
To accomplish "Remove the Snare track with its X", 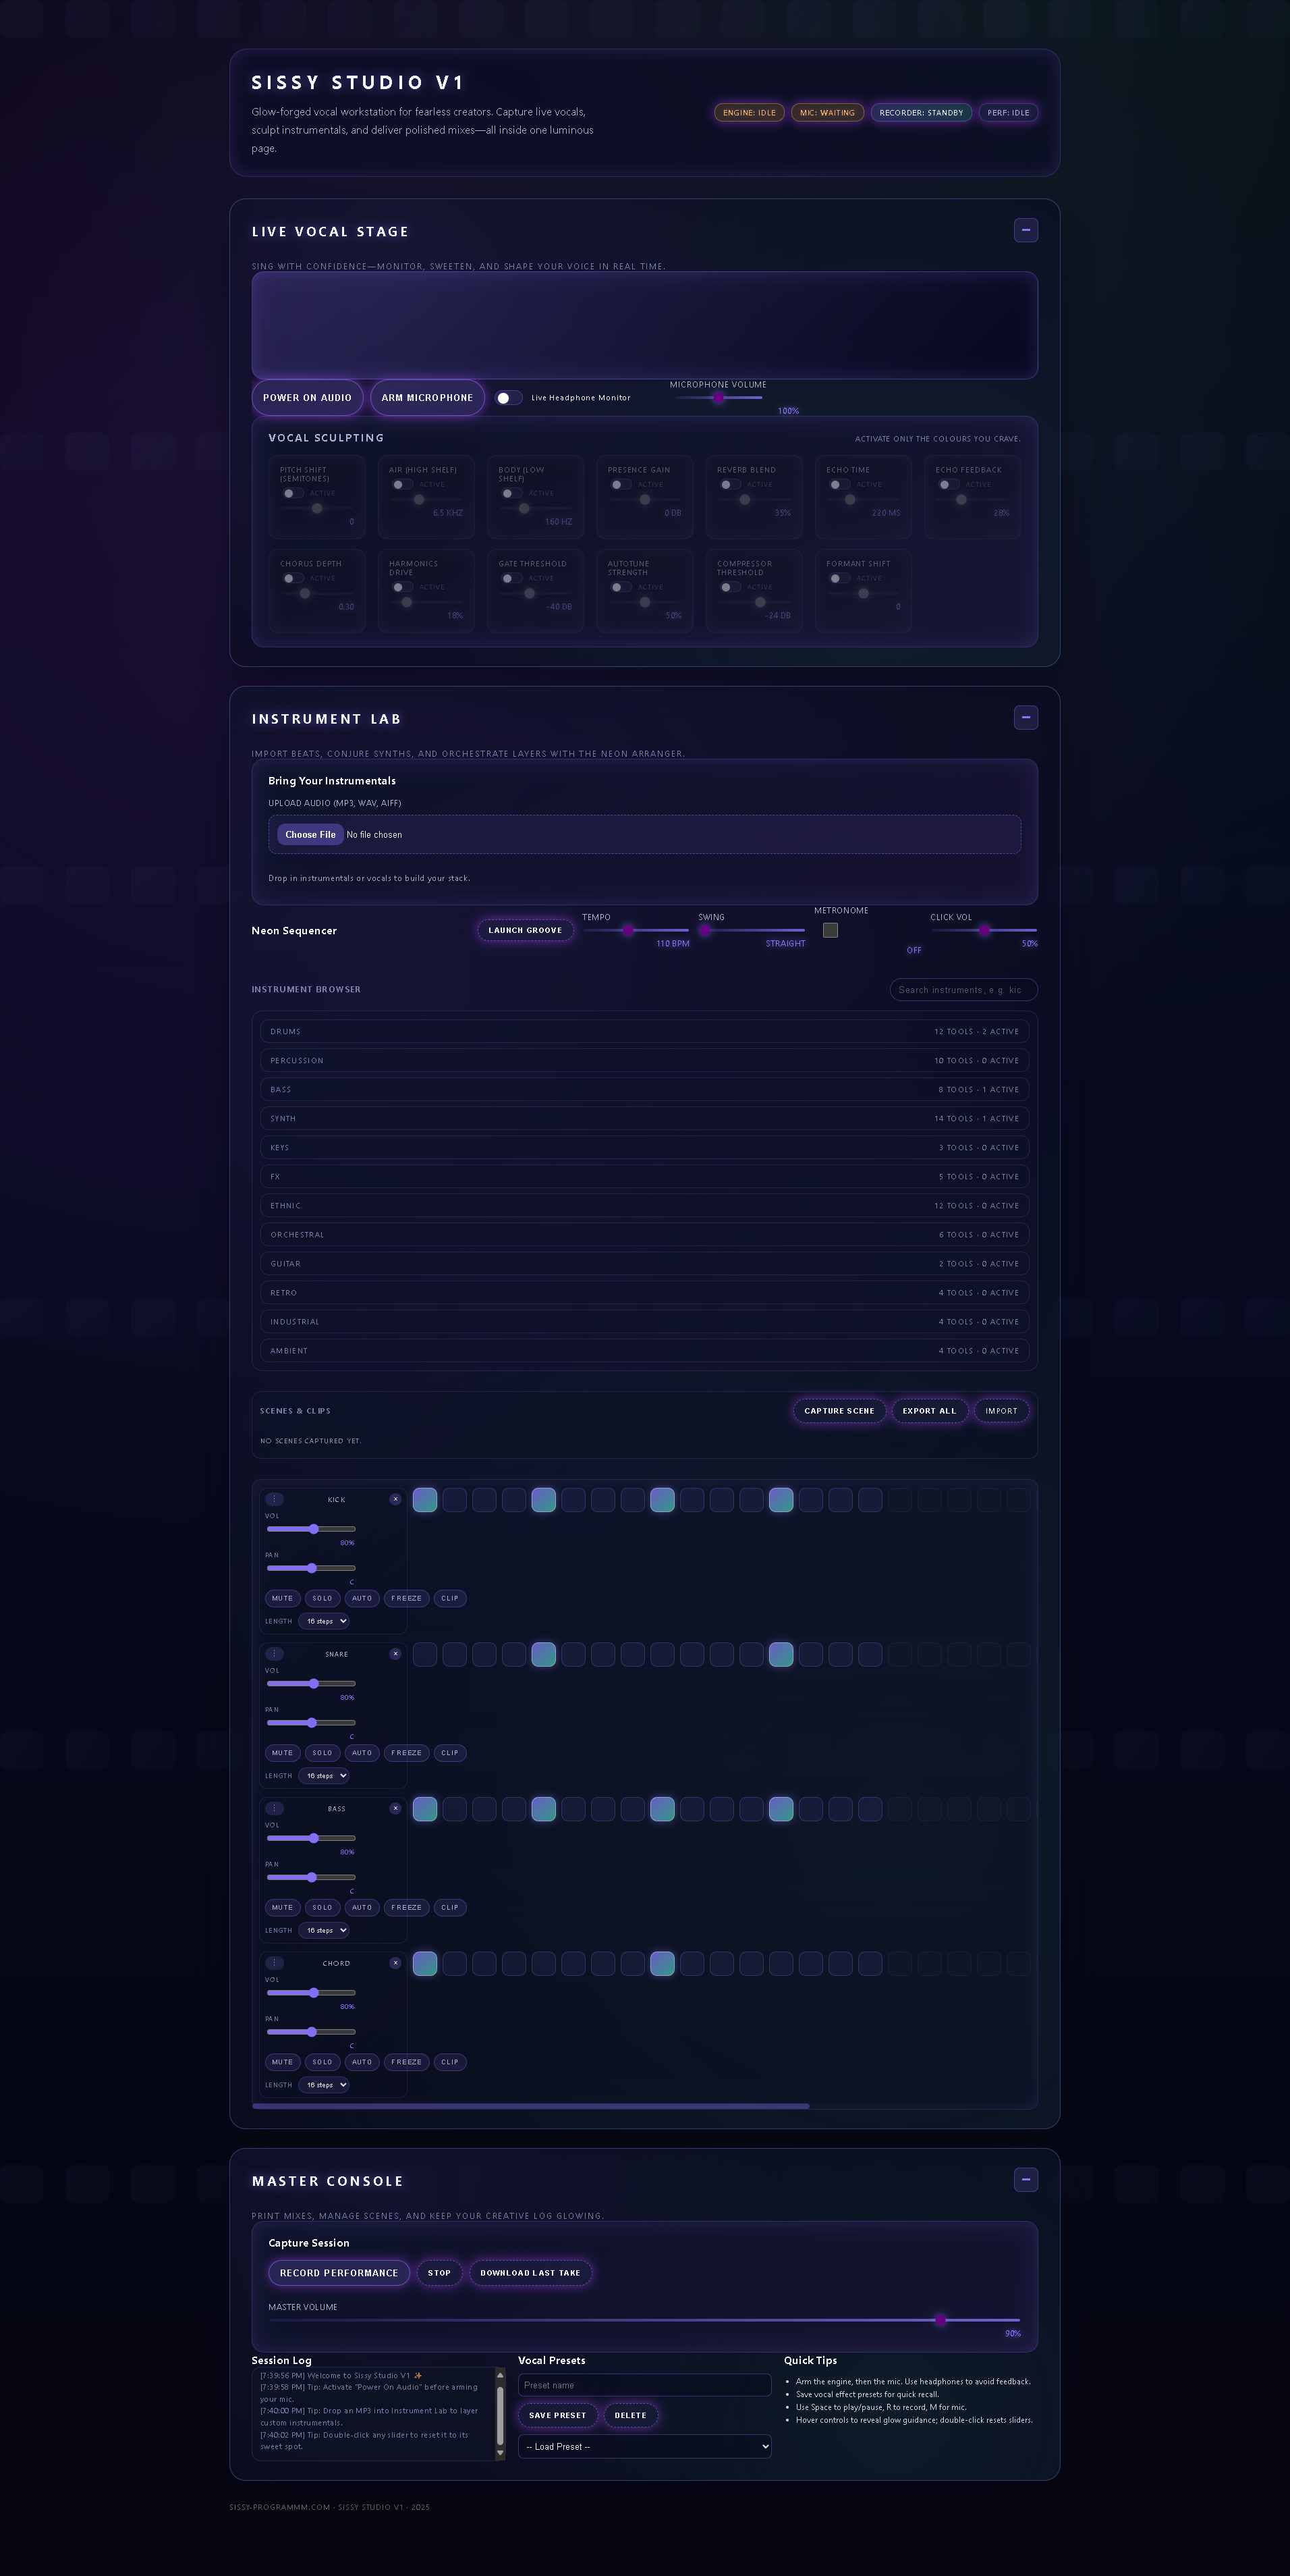I will (395, 1654).
